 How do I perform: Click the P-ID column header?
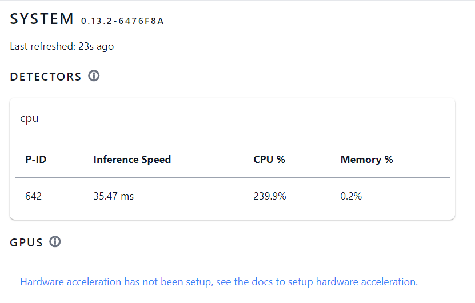(x=36, y=160)
